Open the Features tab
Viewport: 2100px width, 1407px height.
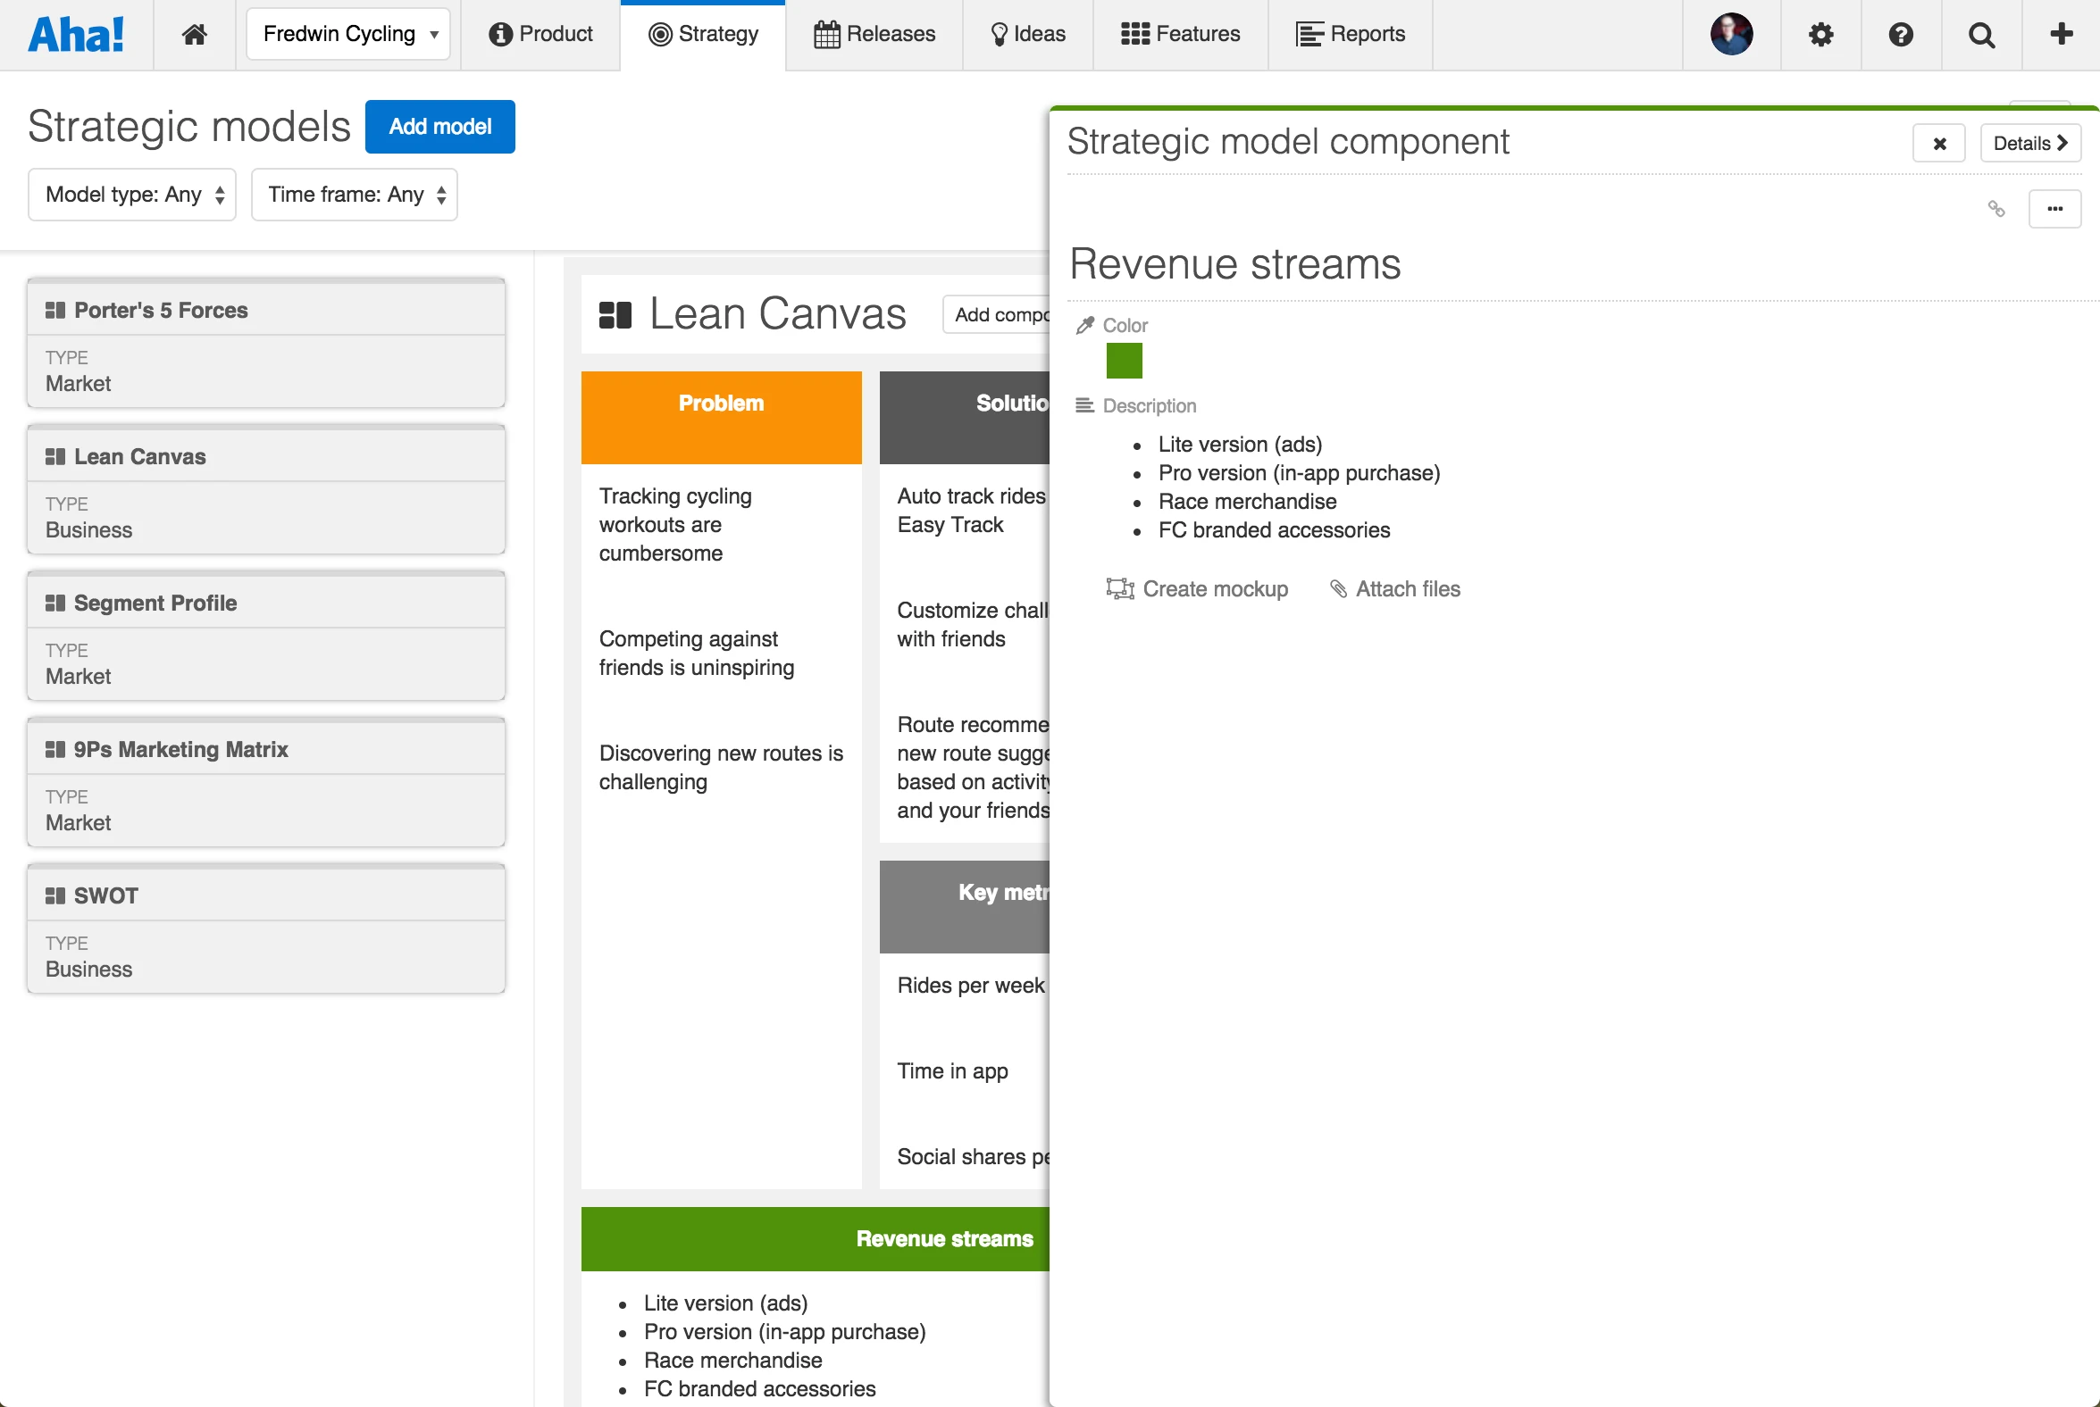coord(1180,34)
